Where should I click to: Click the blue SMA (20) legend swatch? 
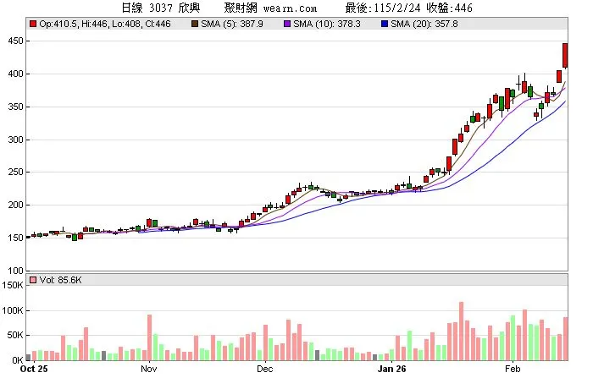coord(385,25)
